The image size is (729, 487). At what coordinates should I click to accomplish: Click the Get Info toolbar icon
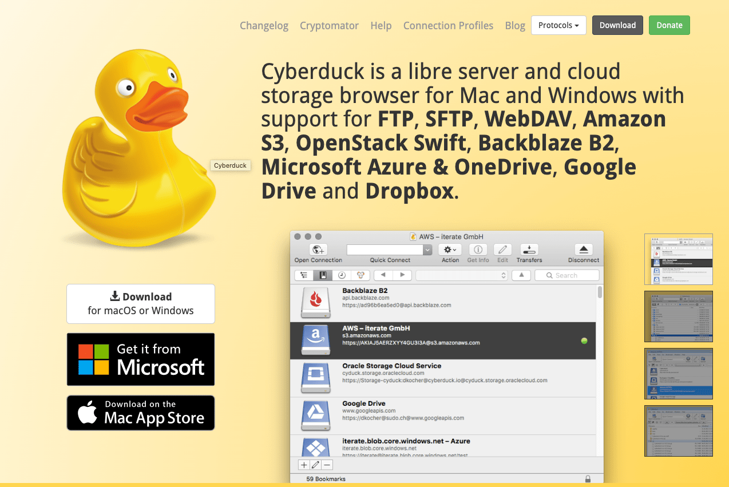pos(478,250)
